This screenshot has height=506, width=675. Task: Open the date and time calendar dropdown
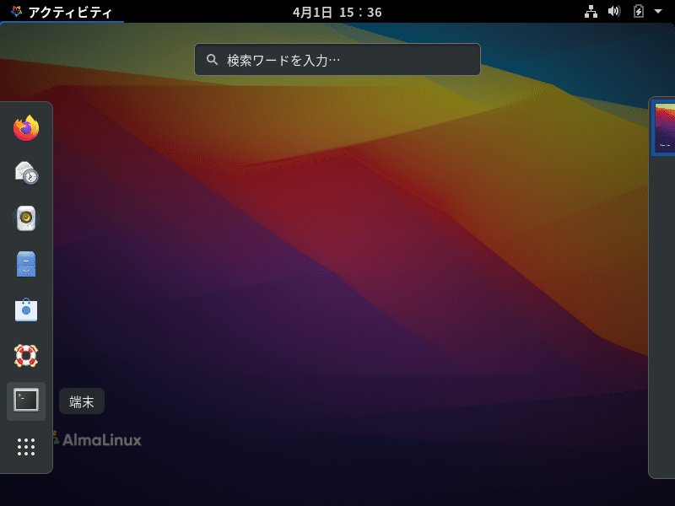click(337, 12)
